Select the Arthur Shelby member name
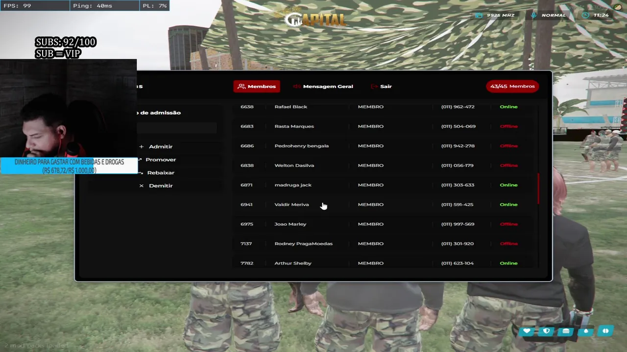627x352 pixels. (x=293, y=263)
